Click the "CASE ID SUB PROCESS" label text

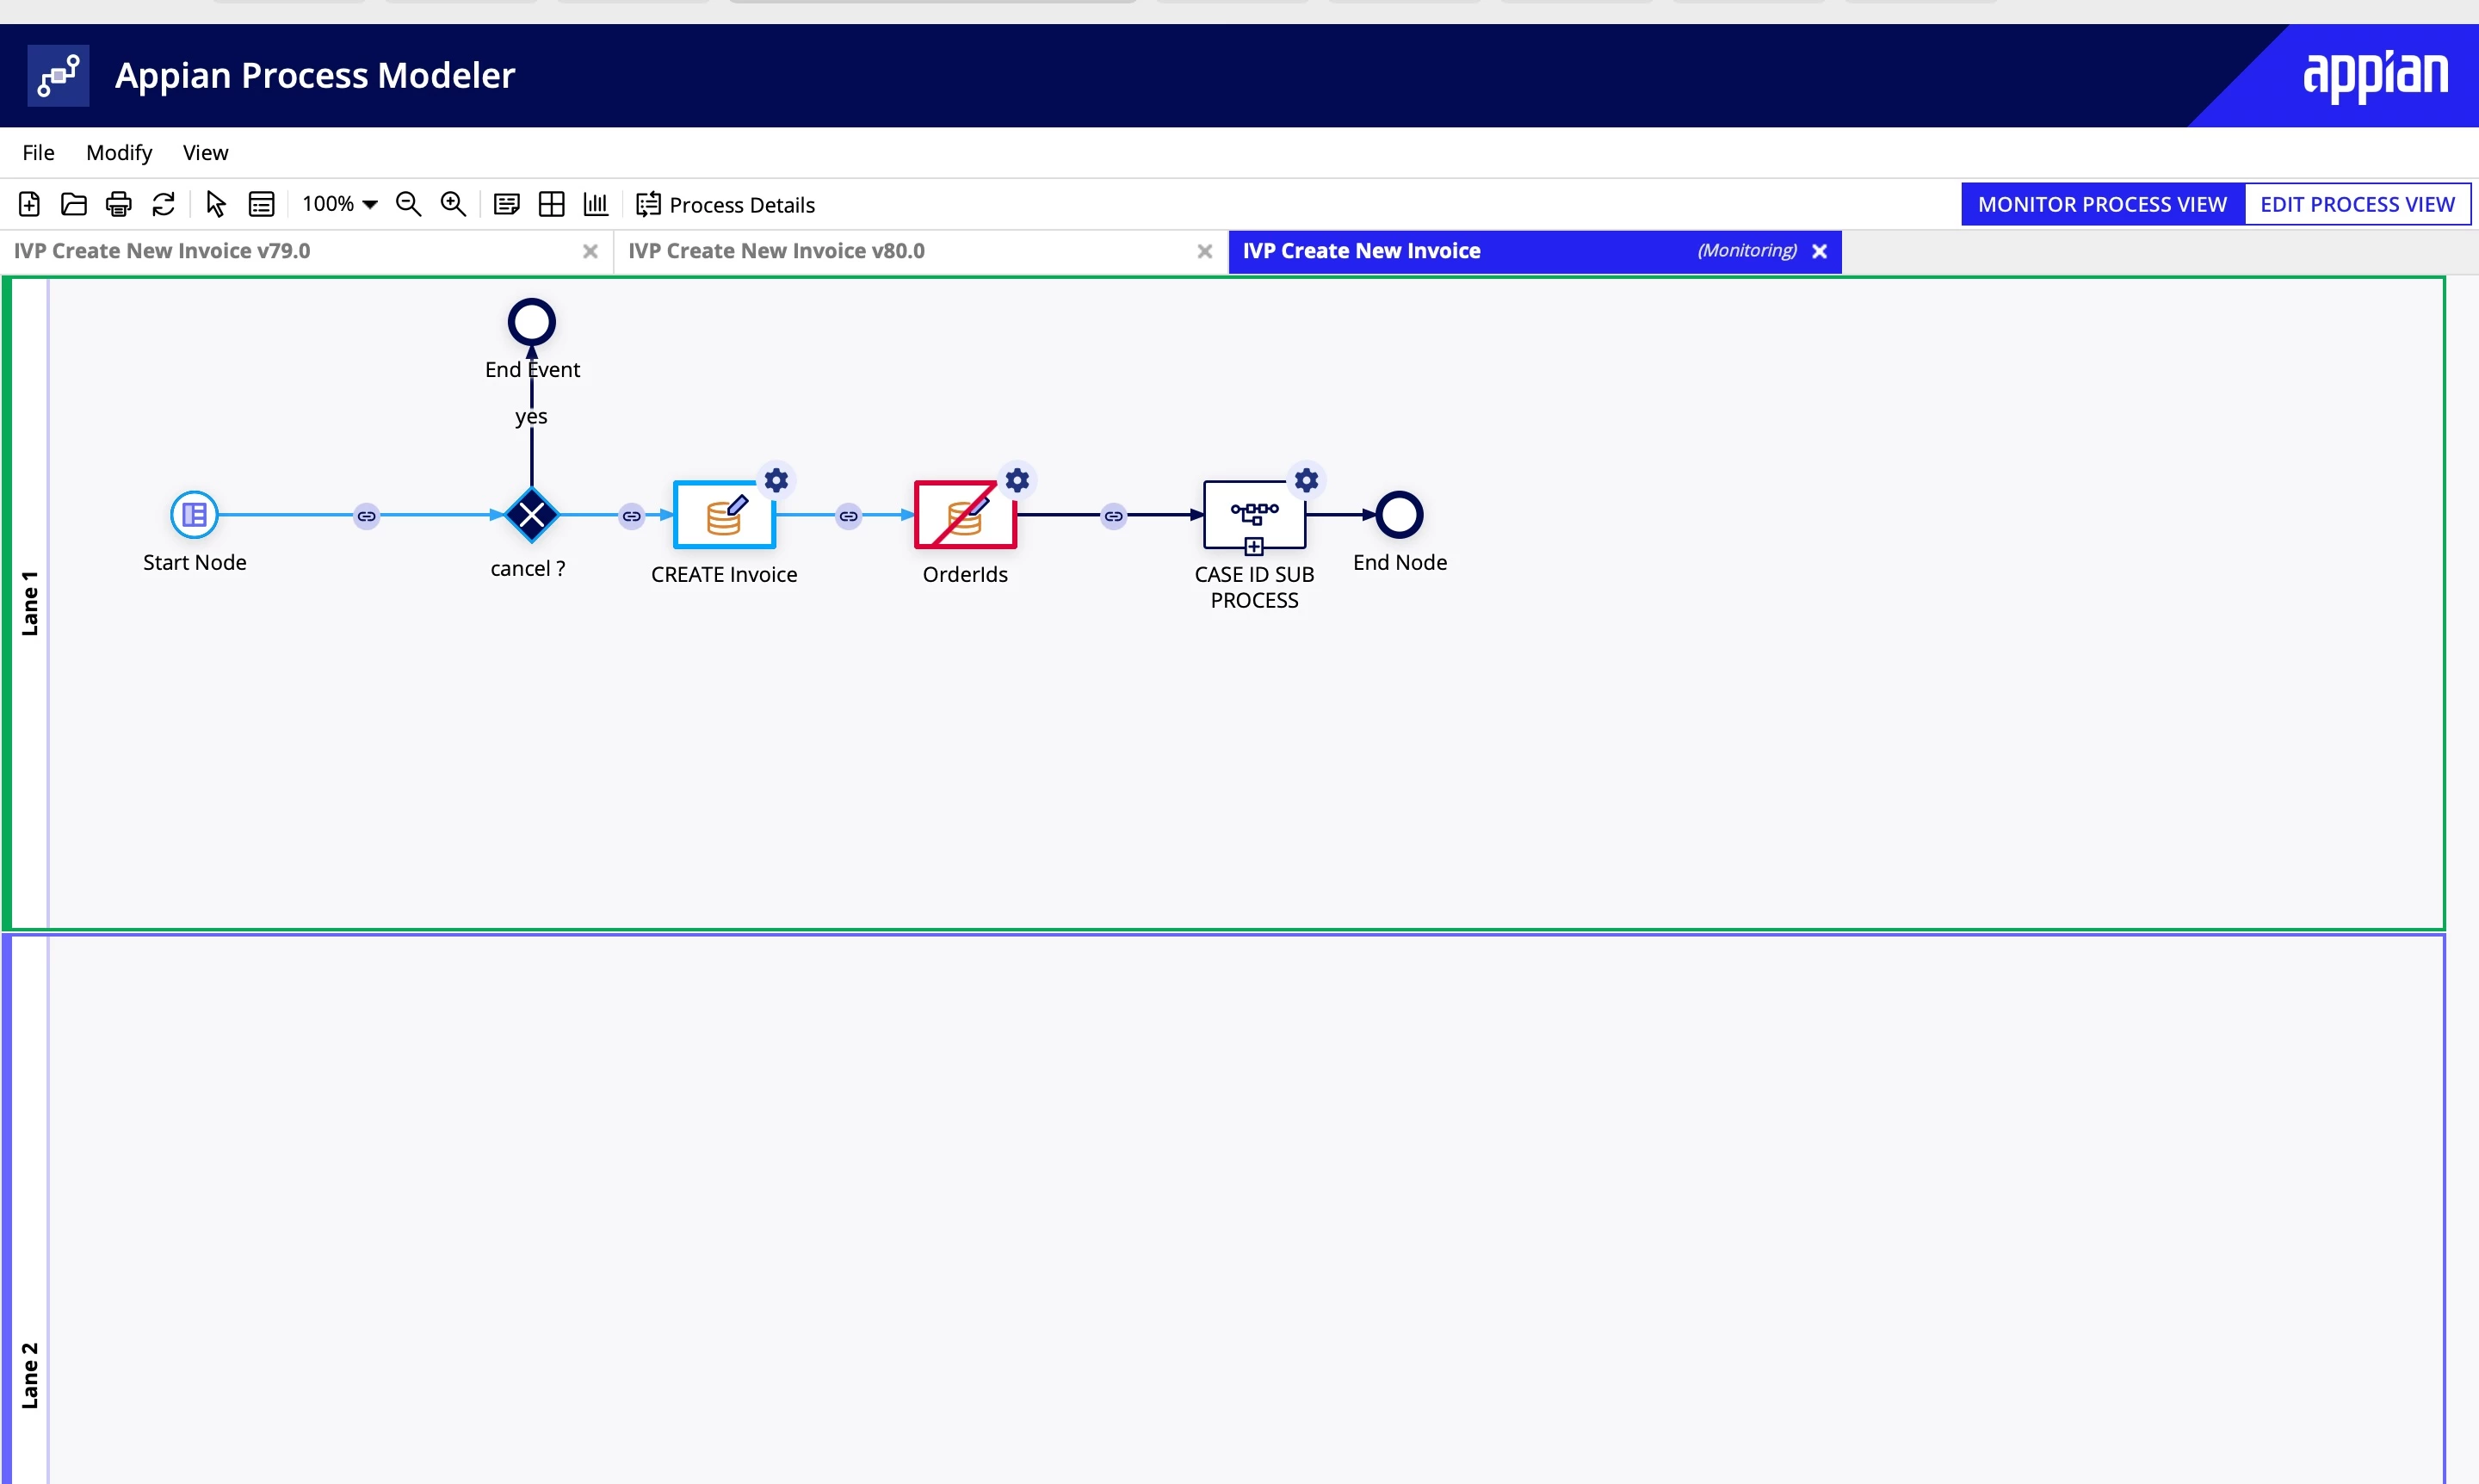click(1254, 587)
